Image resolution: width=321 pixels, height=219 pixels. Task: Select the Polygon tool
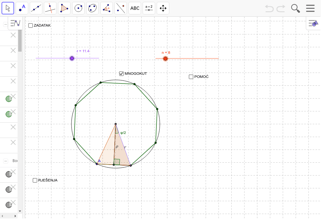64,8
